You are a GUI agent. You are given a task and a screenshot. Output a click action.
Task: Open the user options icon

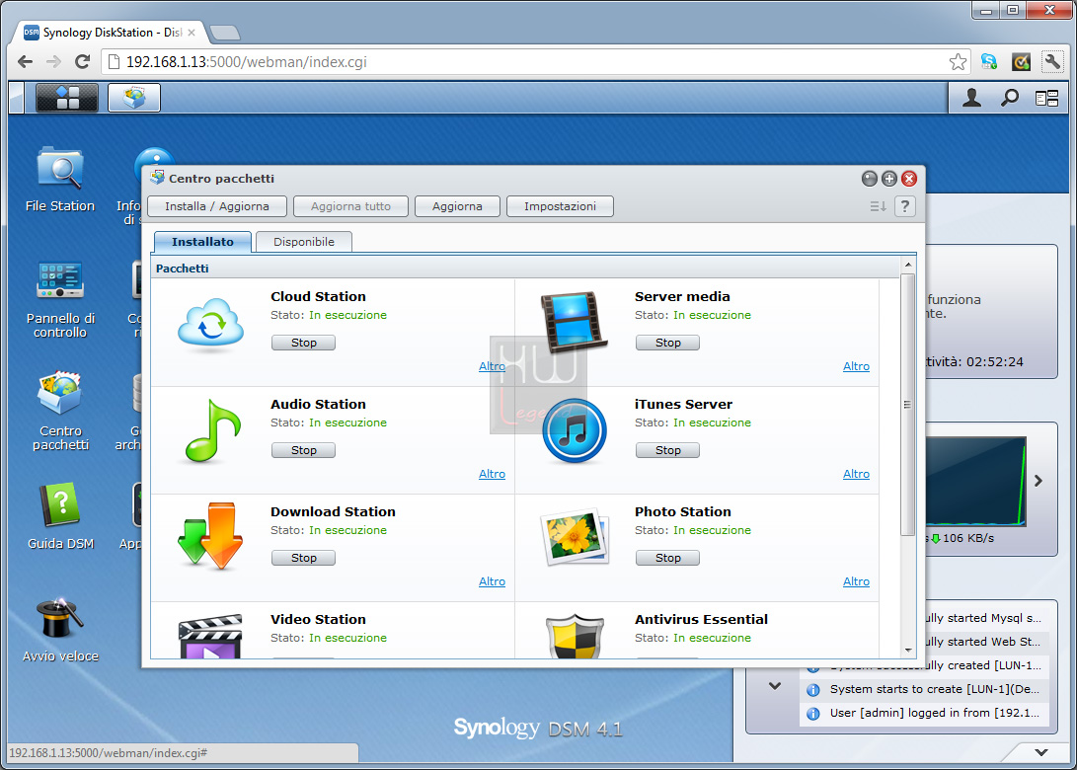(971, 98)
